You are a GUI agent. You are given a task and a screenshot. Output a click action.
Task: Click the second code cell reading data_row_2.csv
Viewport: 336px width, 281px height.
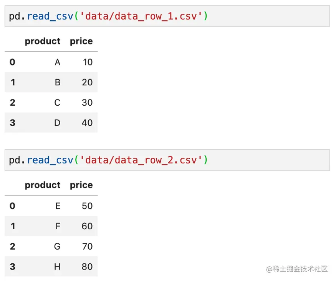click(167, 160)
